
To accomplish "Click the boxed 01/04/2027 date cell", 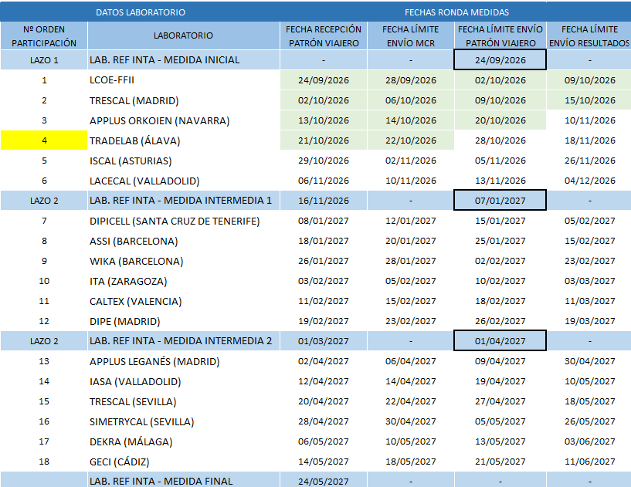I will point(500,341).
